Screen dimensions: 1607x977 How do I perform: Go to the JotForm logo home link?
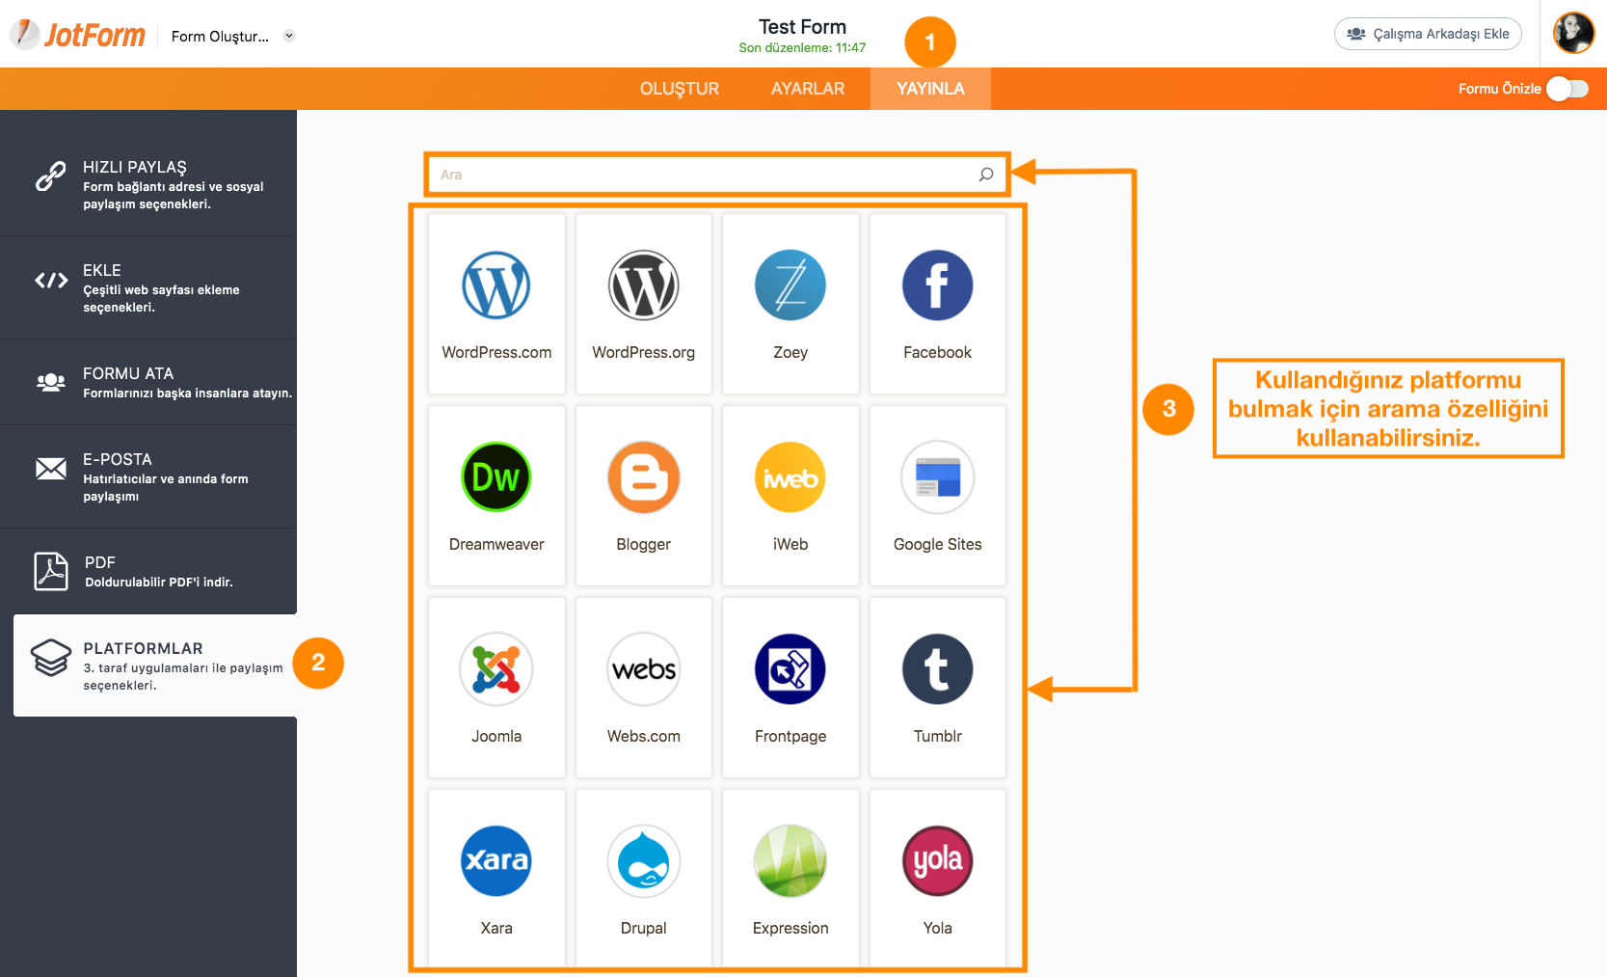pyautogui.click(x=78, y=36)
